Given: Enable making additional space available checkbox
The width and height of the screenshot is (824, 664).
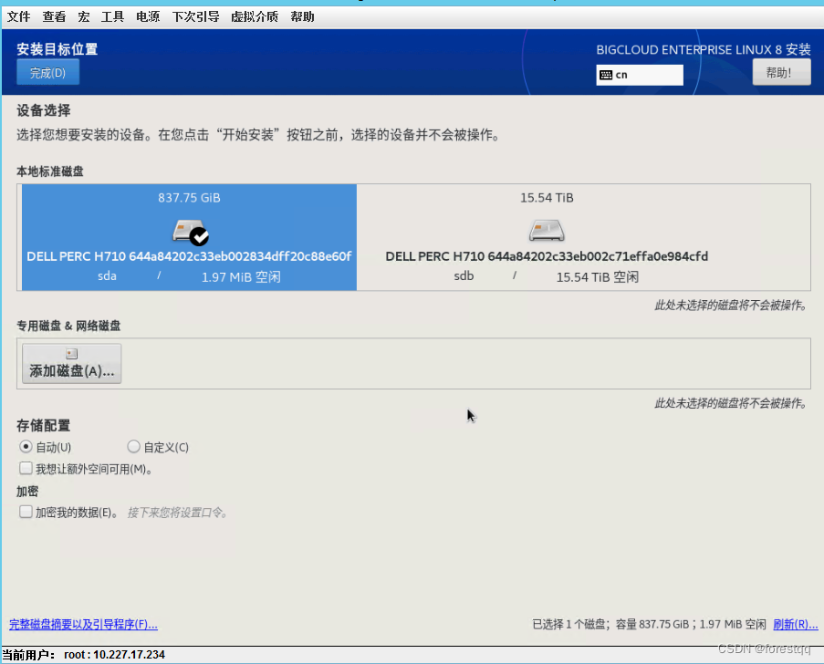Looking at the screenshot, I should coord(26,468).
